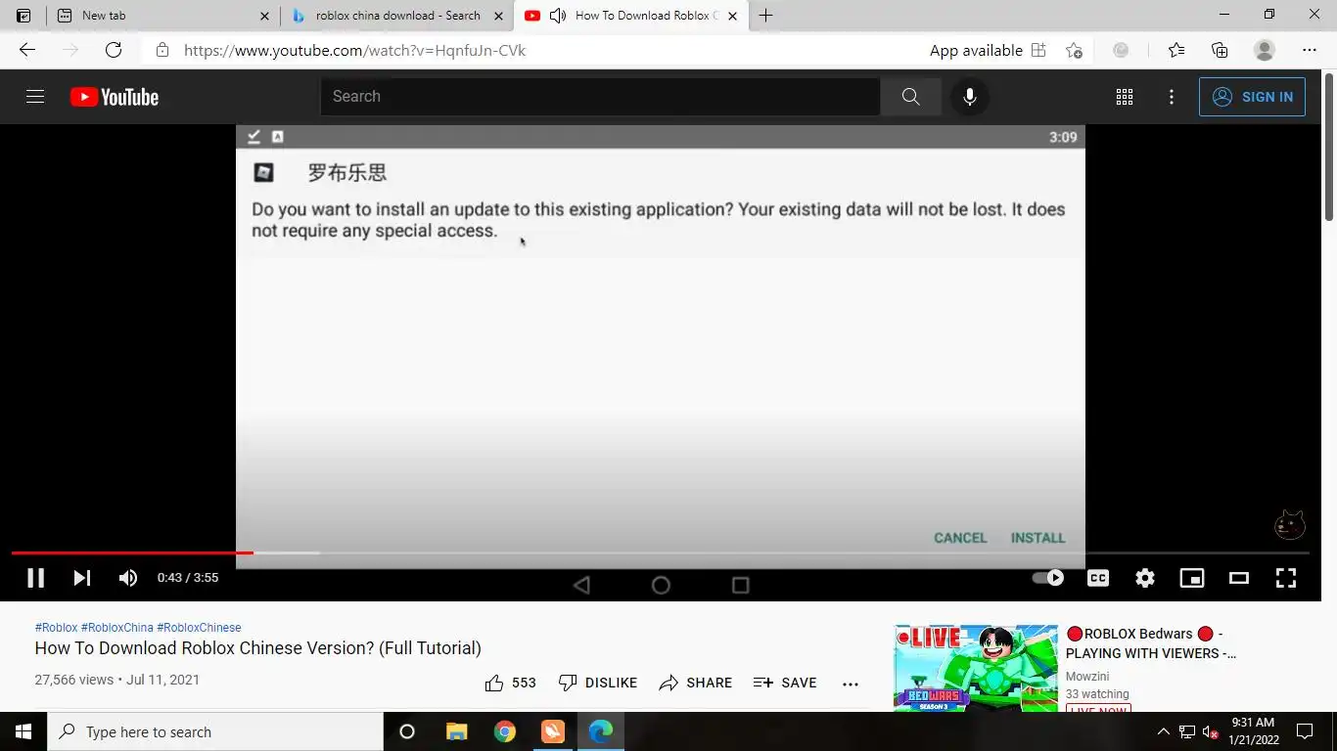Skip to the next video
Image resolution: width=1337 pixels, height=751 pixels.
[x=82, y=578]
